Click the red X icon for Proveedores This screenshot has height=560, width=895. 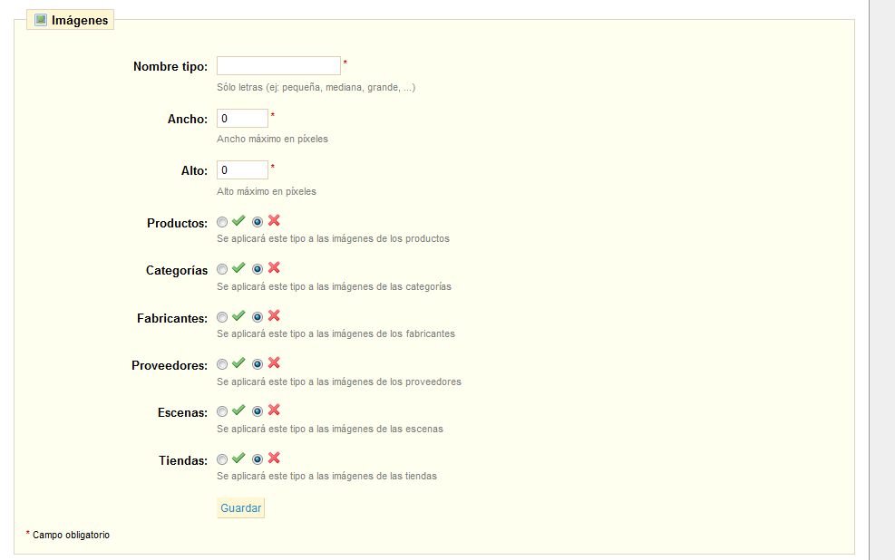(x=272, y=362)
